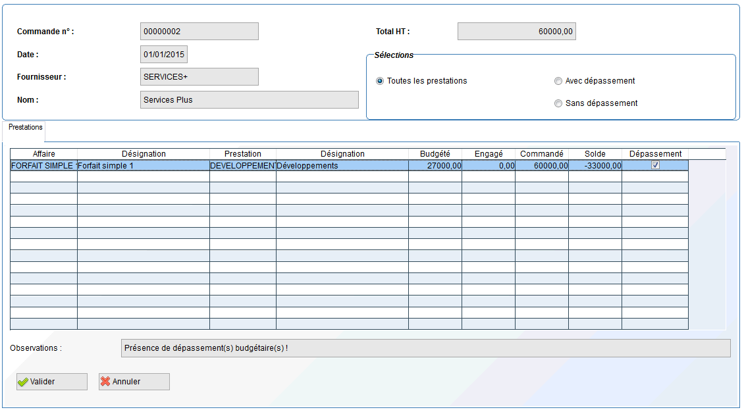Select the Sans dépassement radio button
744x412 pixels.
558,103
